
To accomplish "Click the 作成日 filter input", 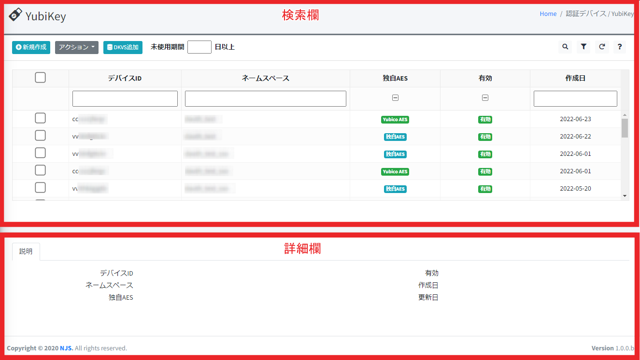I will pyautogui.click(x=575, y=98).
